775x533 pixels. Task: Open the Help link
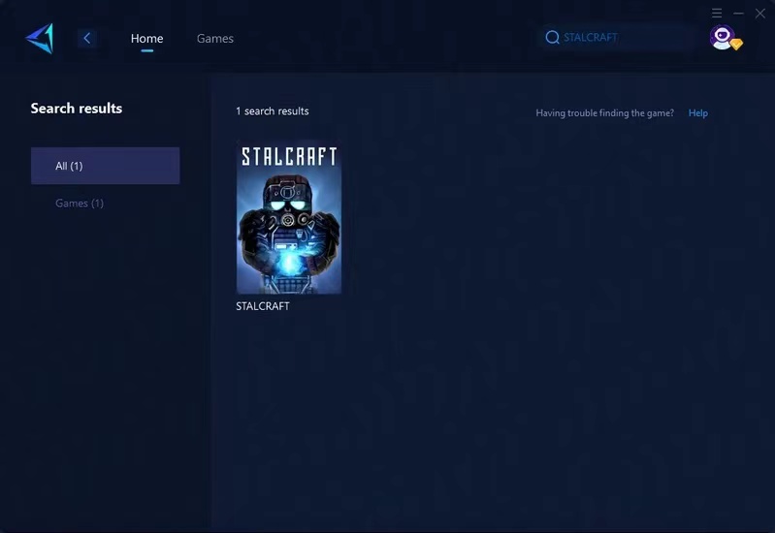(x=698, y=113)
